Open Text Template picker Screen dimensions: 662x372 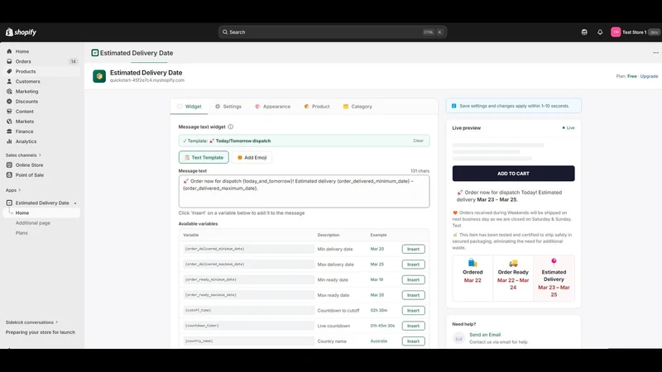coord(204,157)
